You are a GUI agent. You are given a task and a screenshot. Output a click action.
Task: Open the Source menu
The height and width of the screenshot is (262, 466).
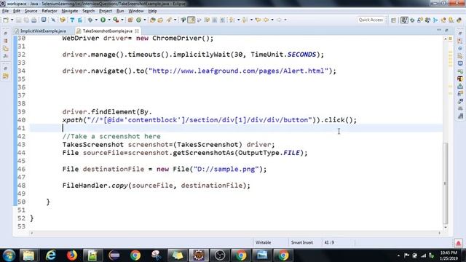click(31, 11)
